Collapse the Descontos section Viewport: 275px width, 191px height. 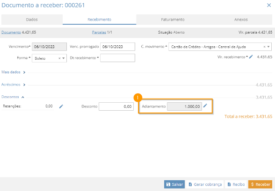coord(13,97)
